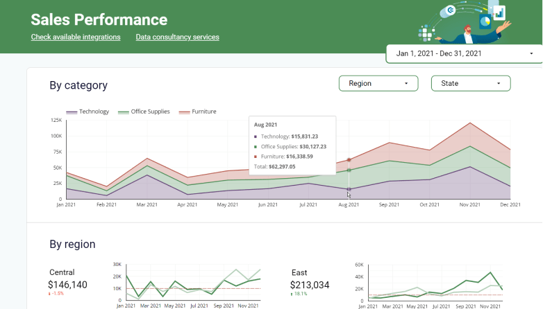Click the date range dropdown arrow

tap(531, 53)
